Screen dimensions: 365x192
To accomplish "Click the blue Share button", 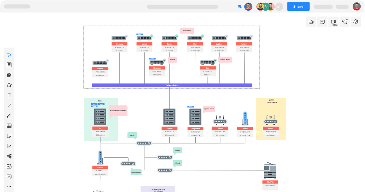I will pos(298,6).
